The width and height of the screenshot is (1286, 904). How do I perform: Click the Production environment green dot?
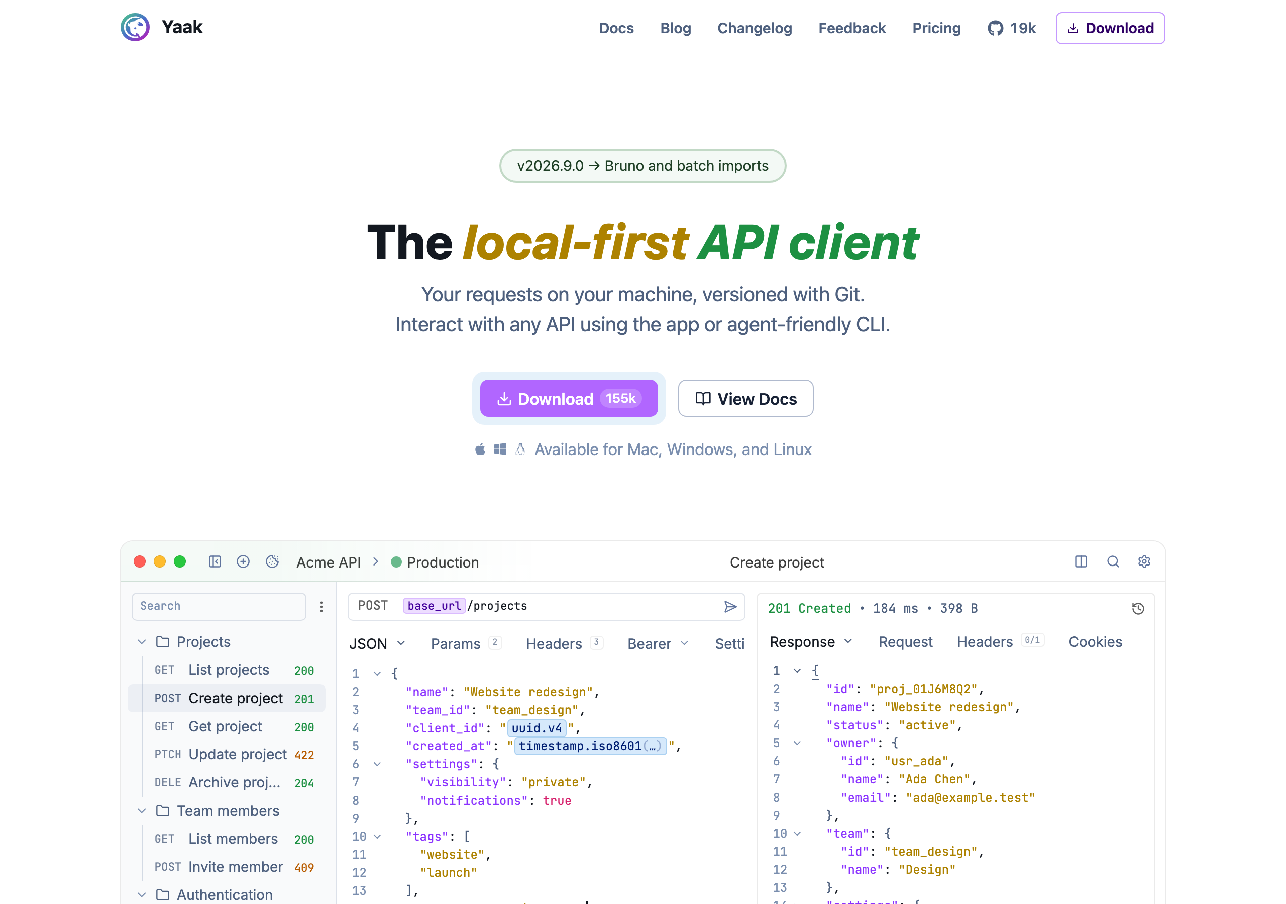pos(396,562)
